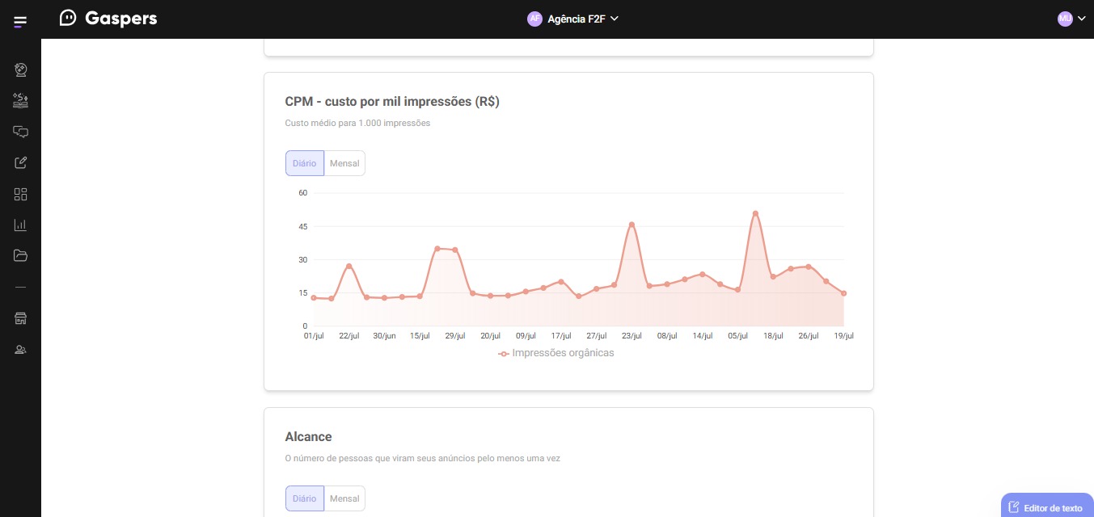The width and height of the screenshot is (1094, 517).
Task: Open the bar chart reports icon
Action: coord(21,225)
